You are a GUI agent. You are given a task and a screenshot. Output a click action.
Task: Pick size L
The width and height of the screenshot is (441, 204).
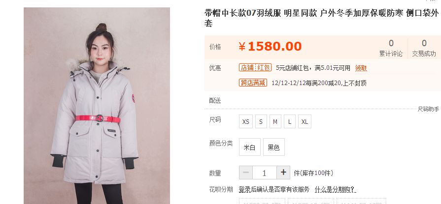(x=290, y=121)
